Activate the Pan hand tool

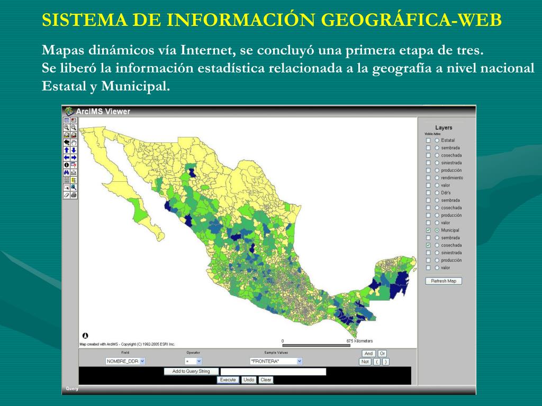74,143
